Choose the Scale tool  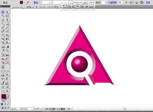click(x=7, y=35)
